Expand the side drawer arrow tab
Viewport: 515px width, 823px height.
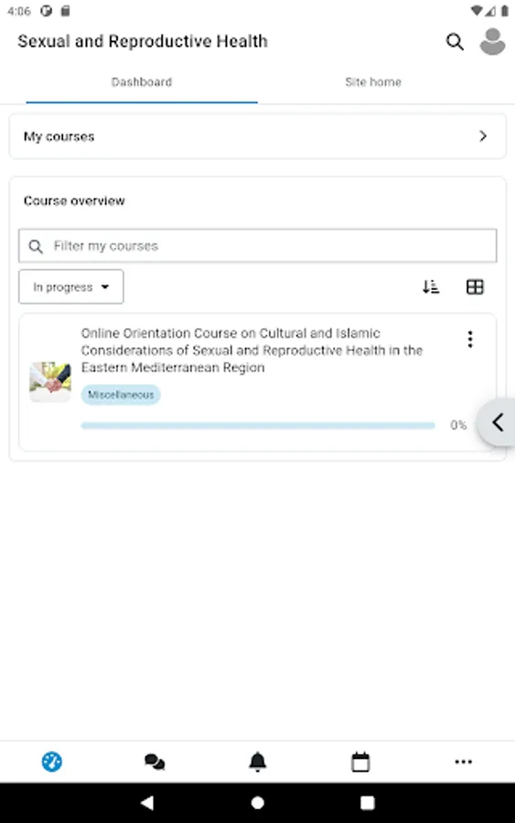[497, 422]
